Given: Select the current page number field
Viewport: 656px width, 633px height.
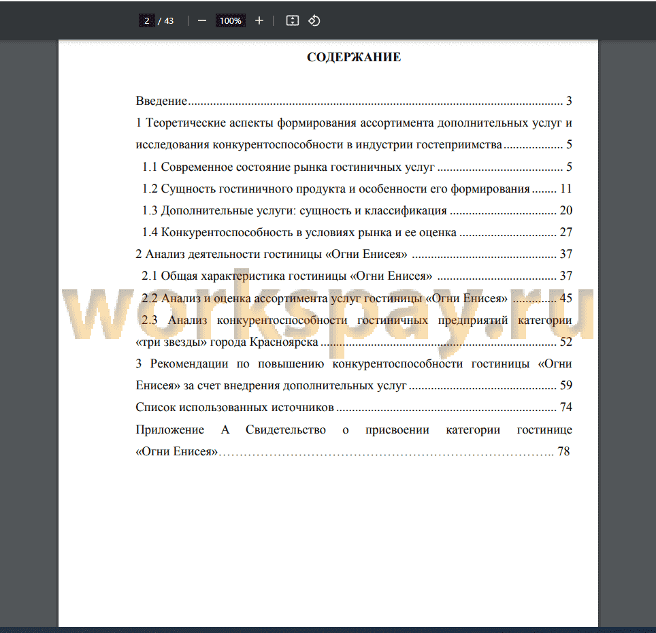Looking at the screenshot, I should click(146, 20).
